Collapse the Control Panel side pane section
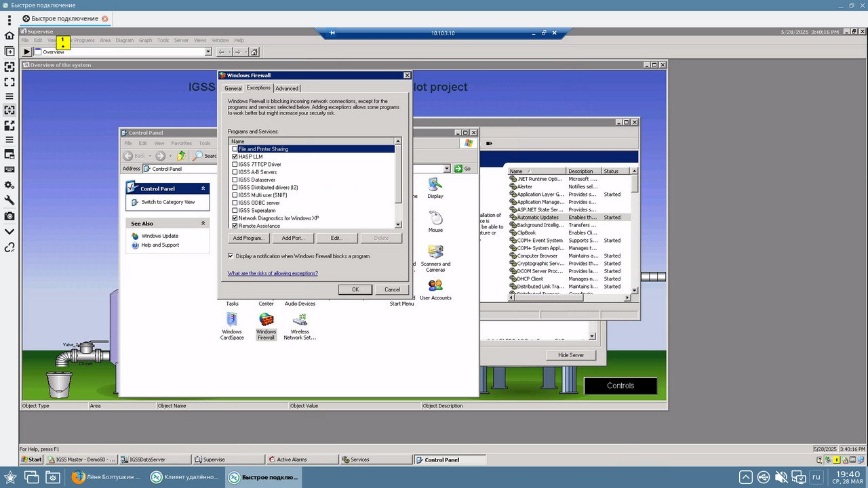The image size is (868, 488). (203, 188)
